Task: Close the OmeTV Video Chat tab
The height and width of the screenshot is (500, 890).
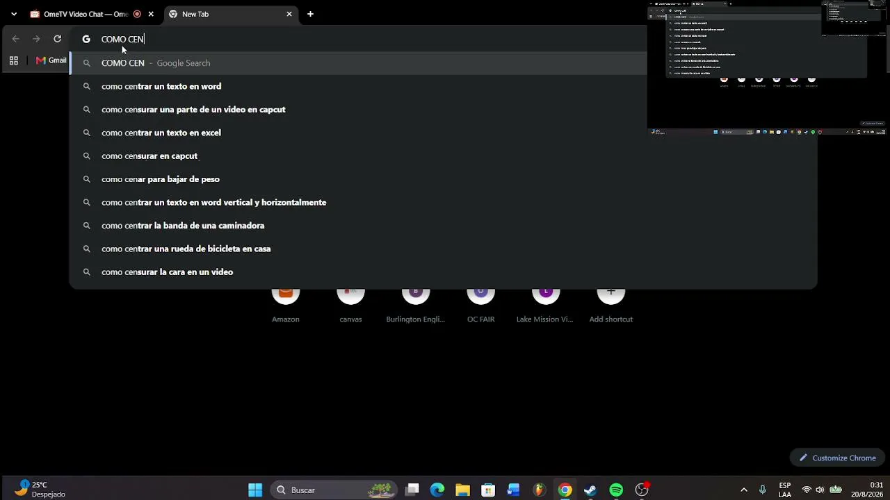Action: (x=151, y=14)
